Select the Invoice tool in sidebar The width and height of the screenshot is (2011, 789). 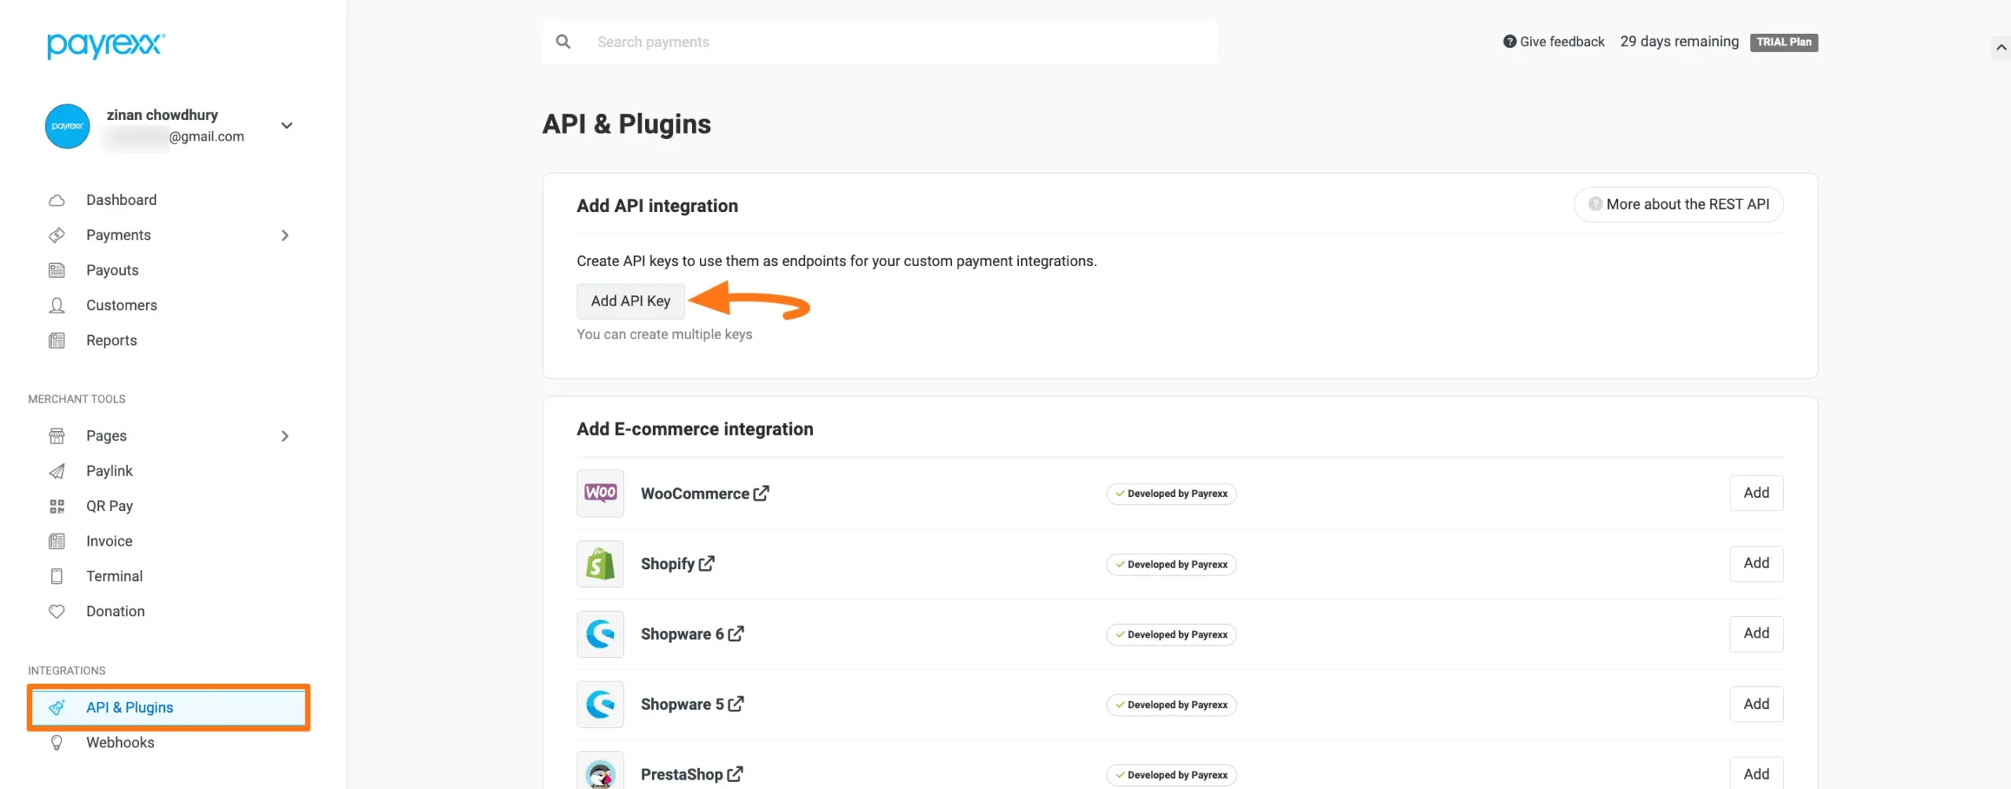tap(108, 541)
